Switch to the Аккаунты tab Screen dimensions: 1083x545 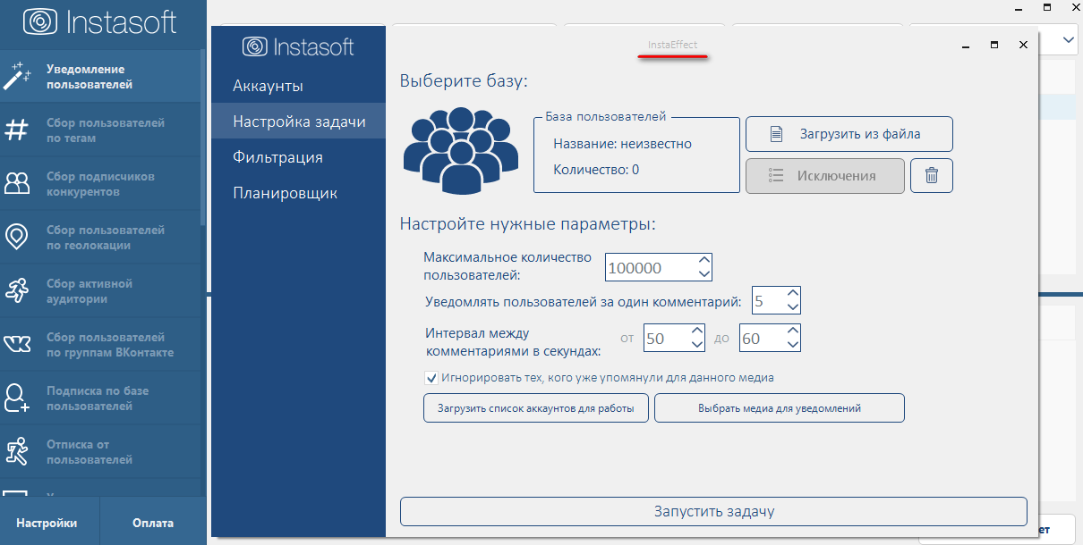pos(298,86)
